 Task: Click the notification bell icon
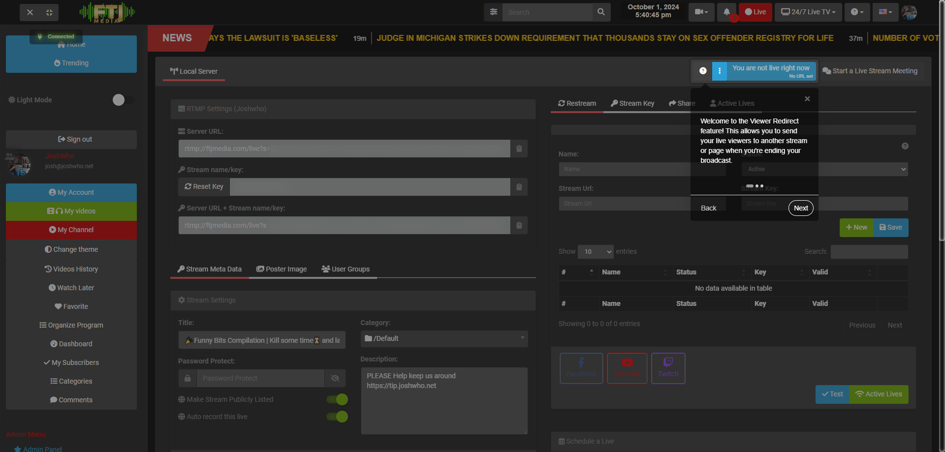[x=726, y=12]
